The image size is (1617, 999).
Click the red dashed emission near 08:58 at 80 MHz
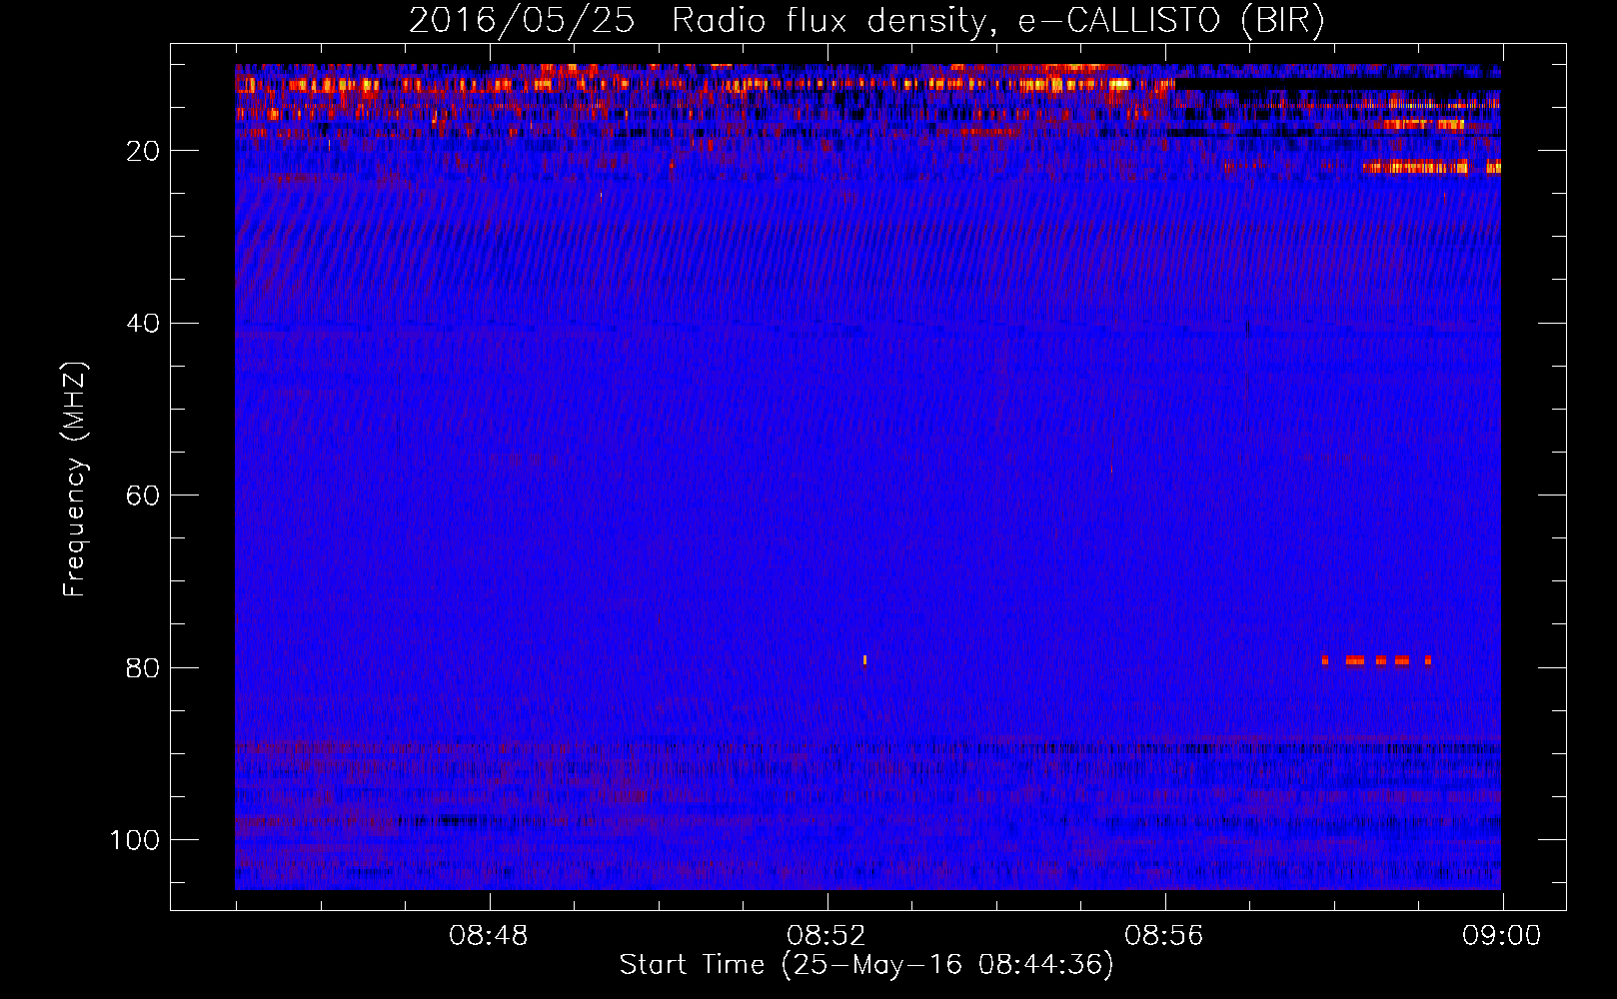[x=1376, y=660]
